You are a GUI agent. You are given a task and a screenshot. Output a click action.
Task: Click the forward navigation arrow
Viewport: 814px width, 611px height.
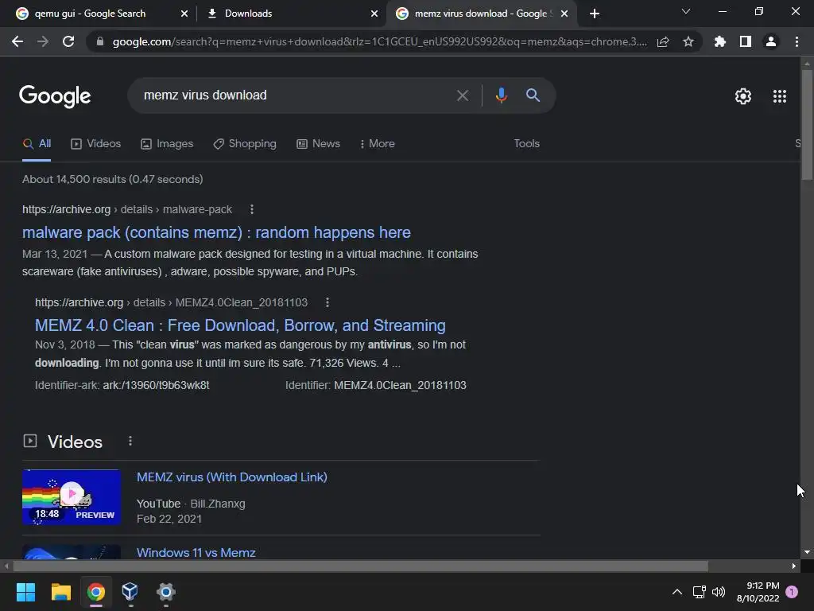(x=43, y=41)
